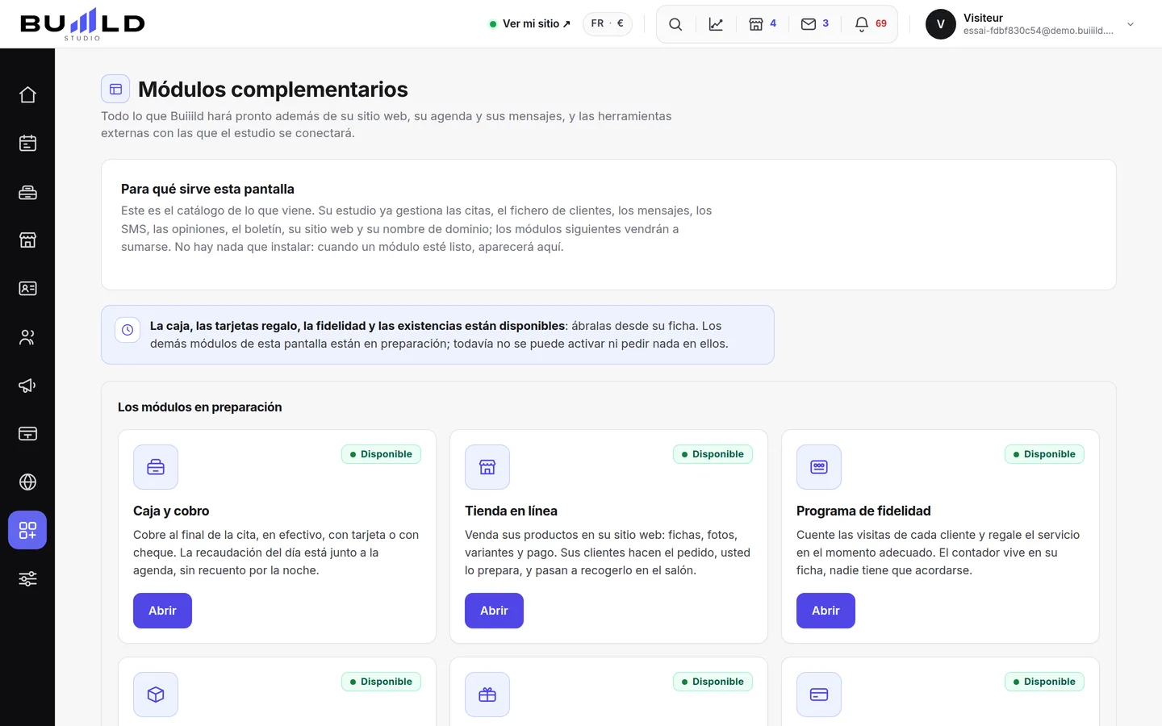Open the FR · € language currency selector
The image size is (1162, 726).
(x=608, y=23)
